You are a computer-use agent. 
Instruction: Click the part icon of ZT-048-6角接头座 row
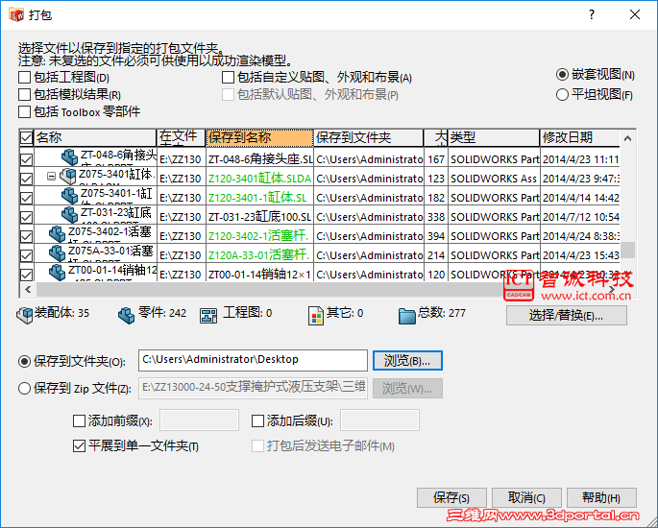click(69, 156)
